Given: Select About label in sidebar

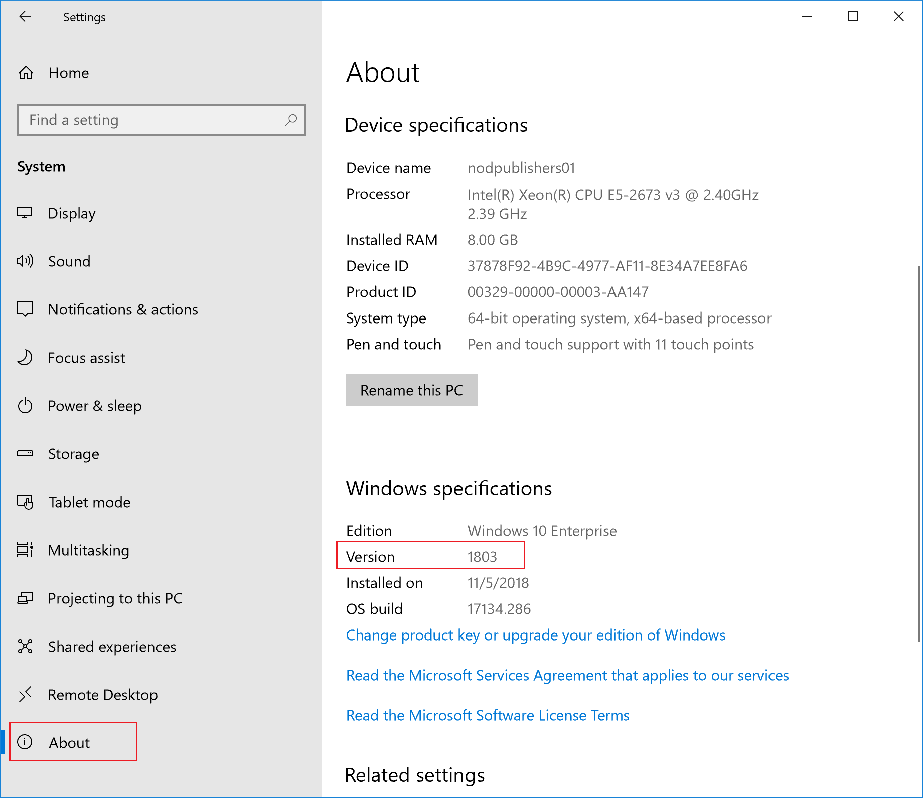Looking at the screenshot, I should coord(70,743).
